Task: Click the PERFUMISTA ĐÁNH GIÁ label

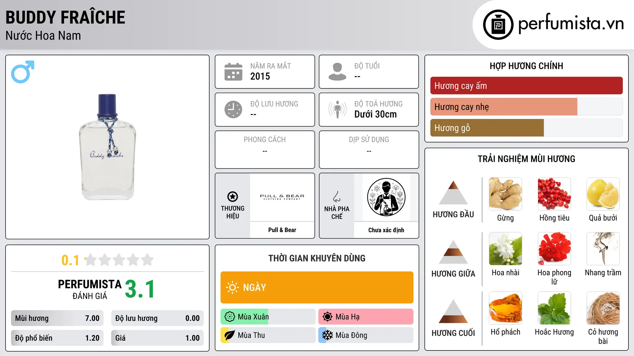Action: (x=90, y=289)
